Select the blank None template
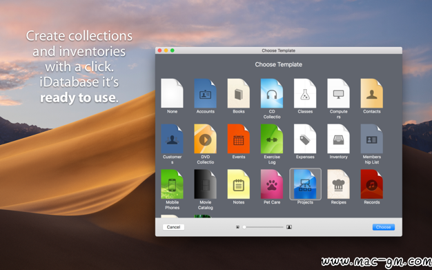Viewport: 432px width, 270px height. [172, 93]
